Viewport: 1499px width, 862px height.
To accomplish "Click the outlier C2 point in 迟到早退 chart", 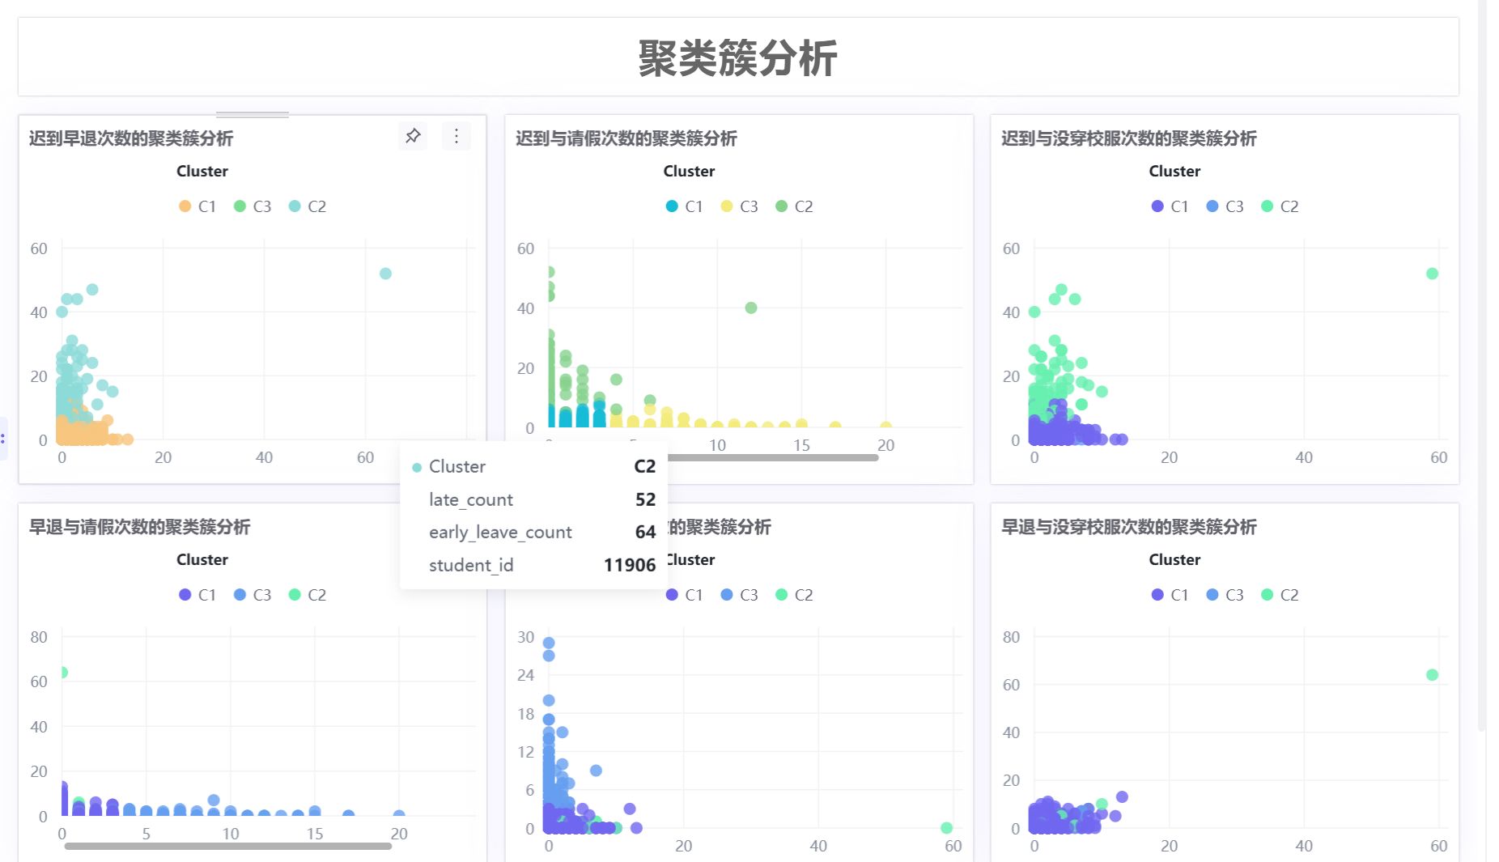I will pos(386,274).
